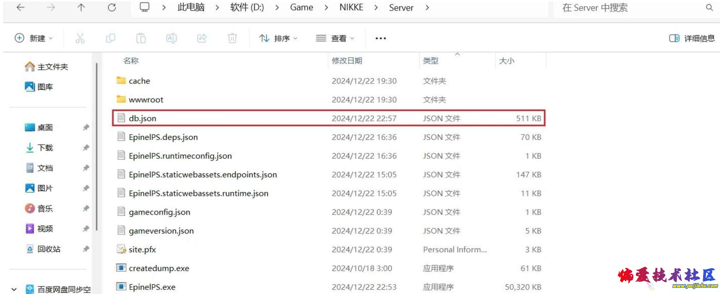Click the Cut scissors icon
This screenshot has width=720, height=294.
pos(80,38)
